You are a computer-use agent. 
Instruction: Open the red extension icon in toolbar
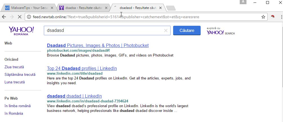coord(273,17)
